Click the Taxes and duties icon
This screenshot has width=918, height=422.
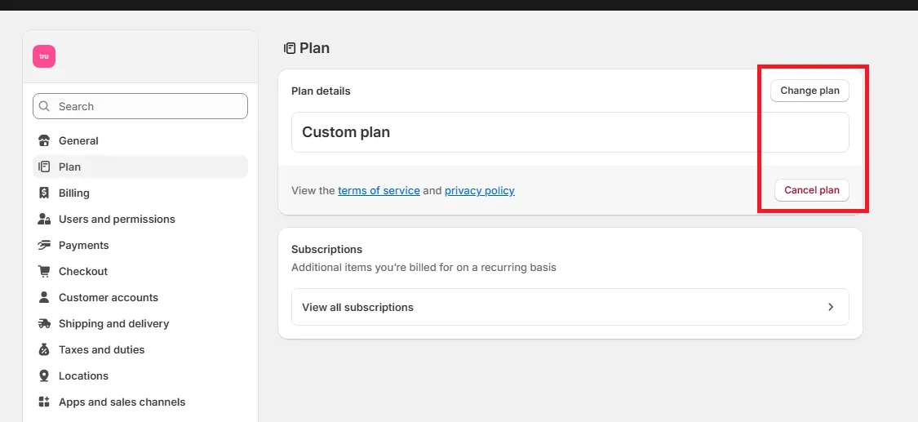coord(44,349)
